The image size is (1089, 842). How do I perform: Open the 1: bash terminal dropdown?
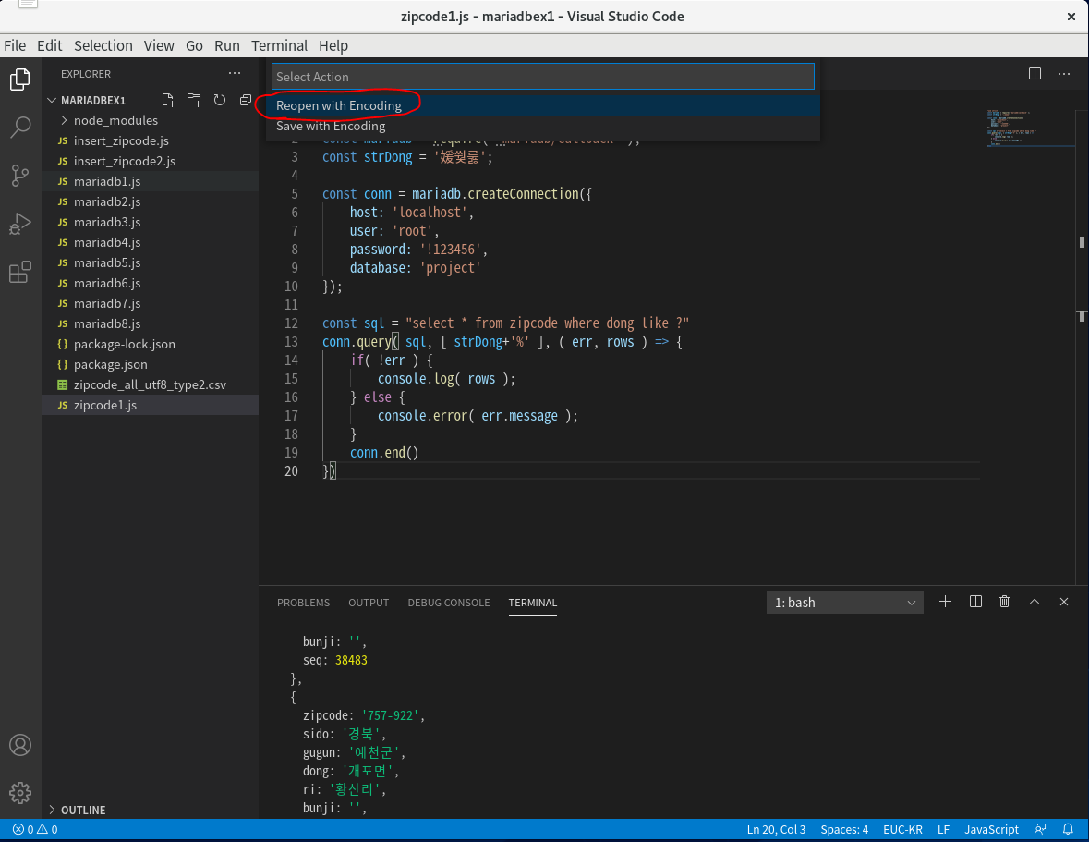pos(844,603)
